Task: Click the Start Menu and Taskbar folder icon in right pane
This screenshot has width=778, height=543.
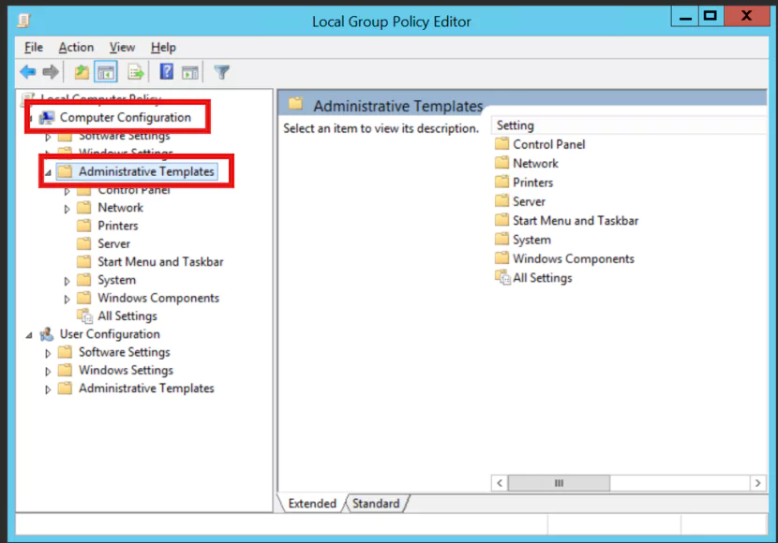Action: 502,220
